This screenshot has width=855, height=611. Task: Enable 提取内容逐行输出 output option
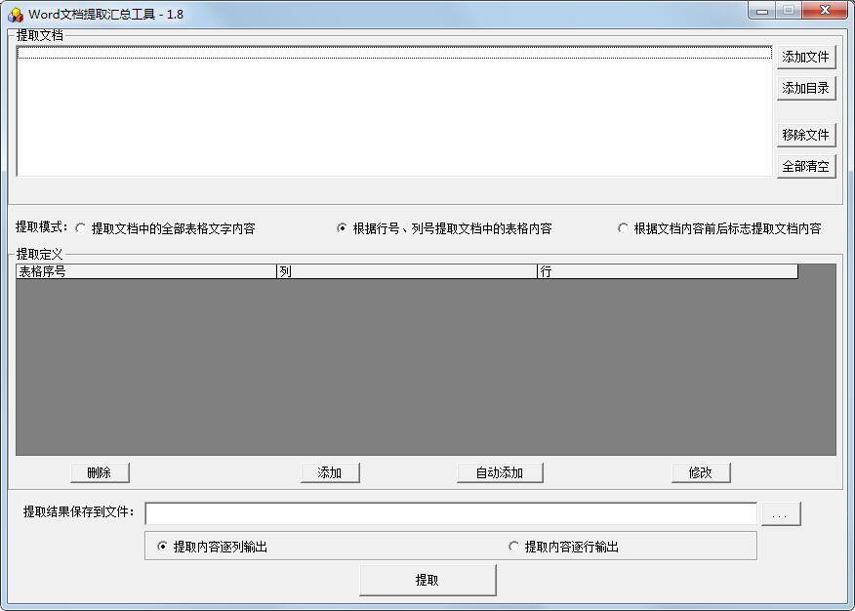tap(514, 546)
